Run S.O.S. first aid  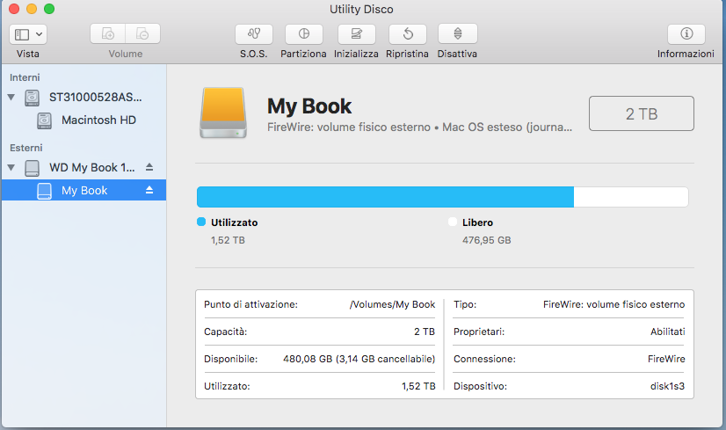tap(254, 33)
